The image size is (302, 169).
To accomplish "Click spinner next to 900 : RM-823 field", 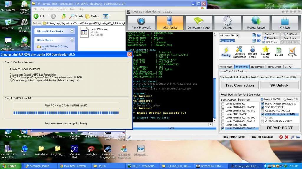I will [x=254, y=41].
